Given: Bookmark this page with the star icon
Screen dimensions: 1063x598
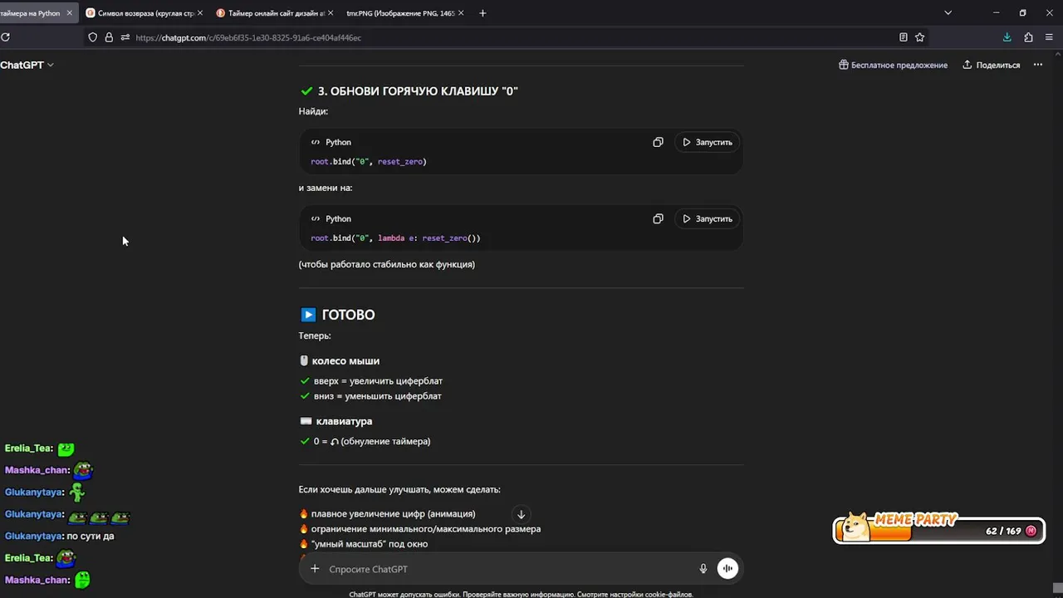Looking at the screenshot, I should coord(919,37).
